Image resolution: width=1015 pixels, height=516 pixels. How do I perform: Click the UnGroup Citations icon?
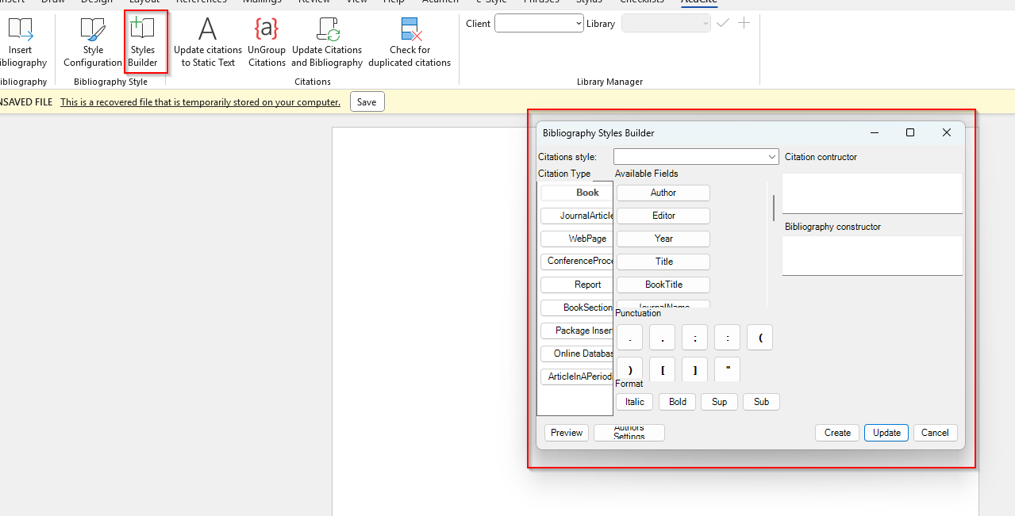click(x=267, y=43)
